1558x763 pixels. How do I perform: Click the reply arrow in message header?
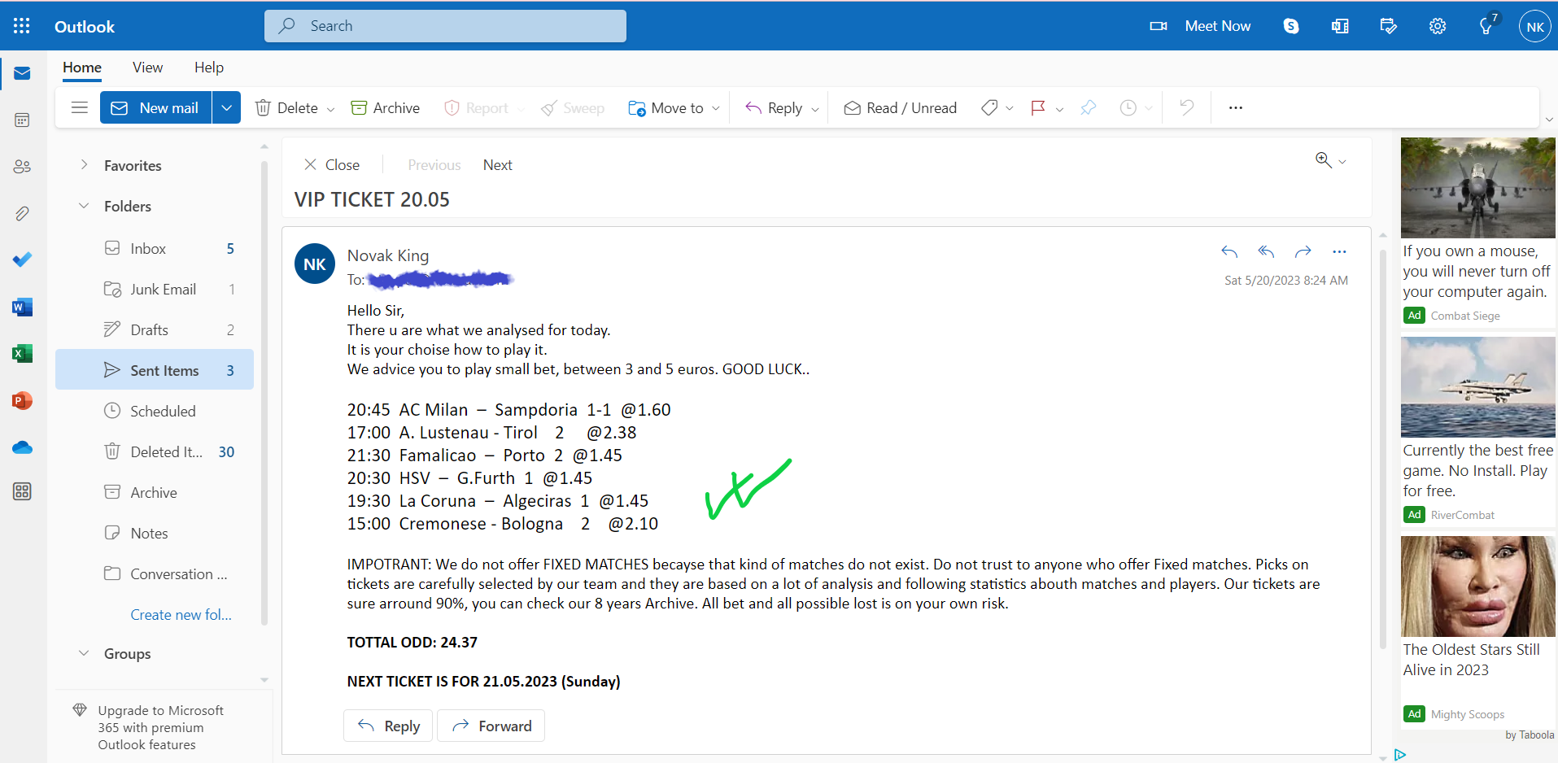1229,251
